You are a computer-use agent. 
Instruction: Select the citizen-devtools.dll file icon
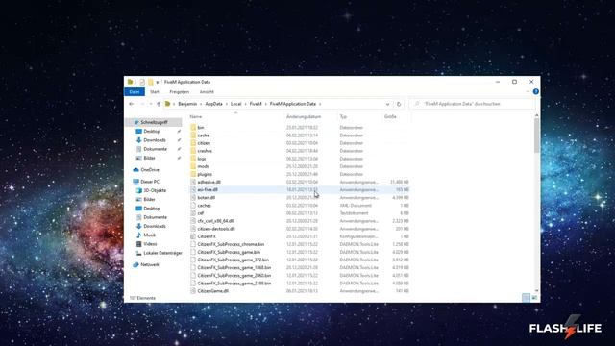[x=193, y=229]
